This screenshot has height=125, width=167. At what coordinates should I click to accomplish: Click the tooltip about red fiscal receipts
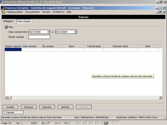click(x=122, y=76)
